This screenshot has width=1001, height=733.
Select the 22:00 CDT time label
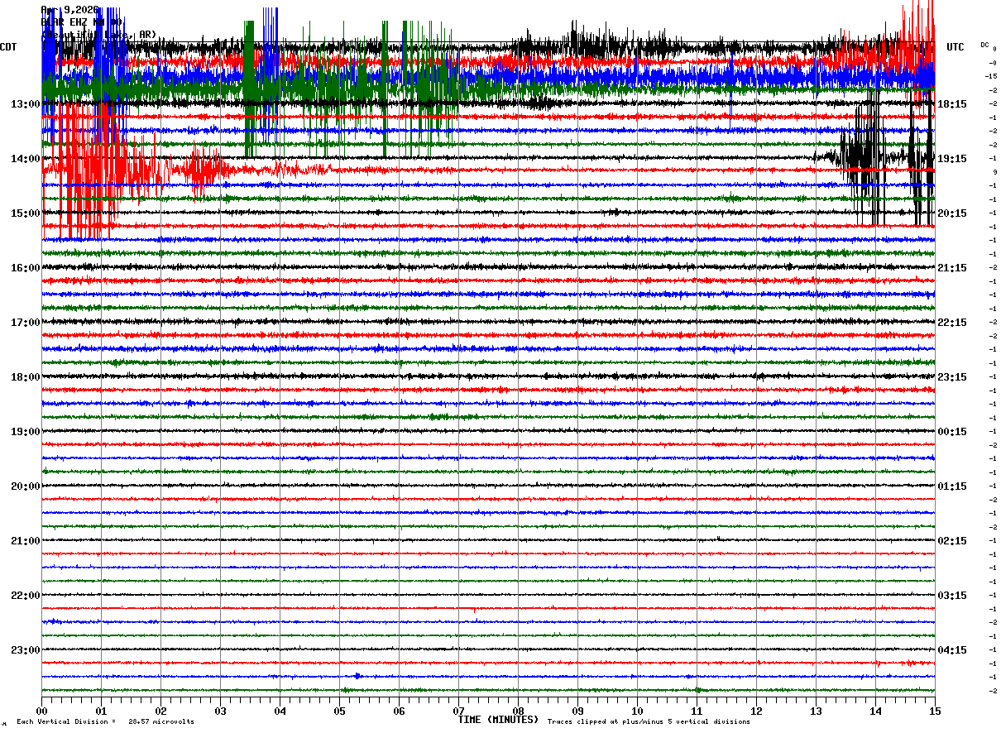pos(26,596)
